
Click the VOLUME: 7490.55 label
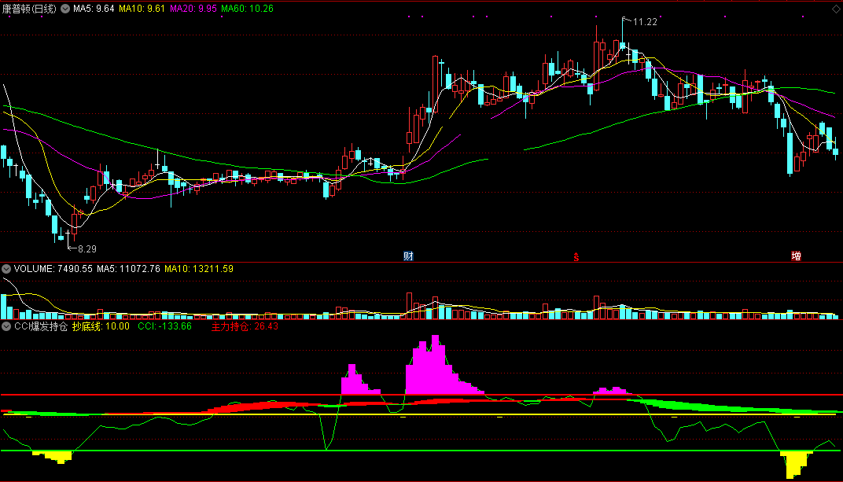(53, 269)
